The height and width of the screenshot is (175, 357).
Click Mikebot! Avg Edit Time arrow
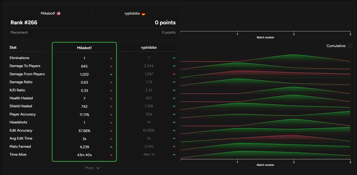pos(111,139)
